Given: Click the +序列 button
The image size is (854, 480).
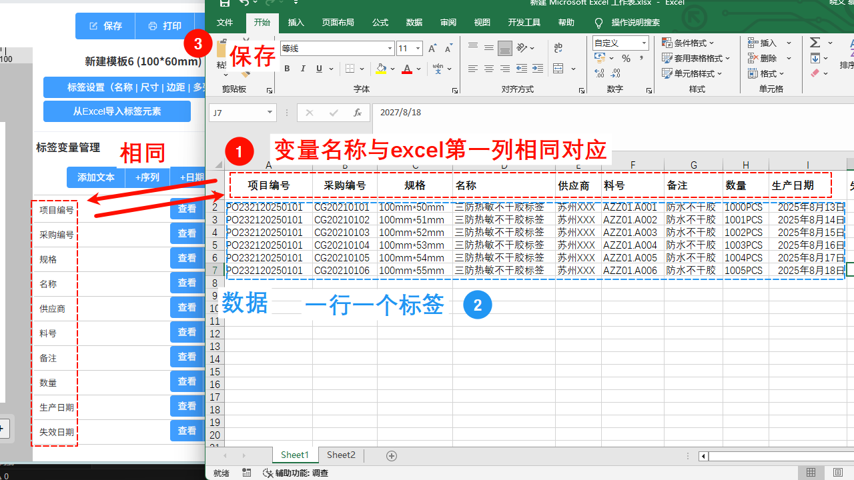Looking at the screenshot, I should [147, 177].
